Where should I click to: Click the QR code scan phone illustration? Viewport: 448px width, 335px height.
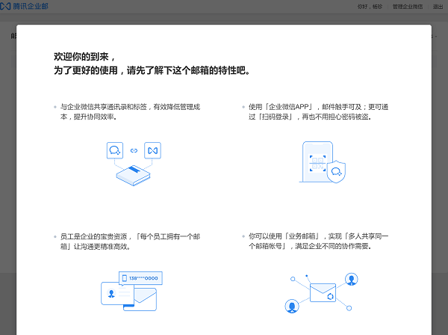pyautogui.click(x=317, y=162)
